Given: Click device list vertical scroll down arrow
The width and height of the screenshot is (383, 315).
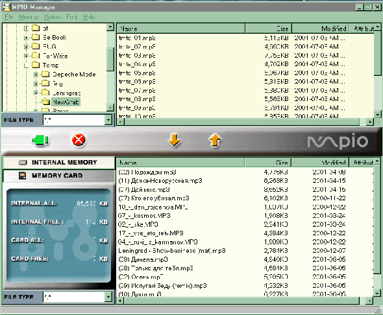Looking at the screenshot, I should click(x=377, y=294).
